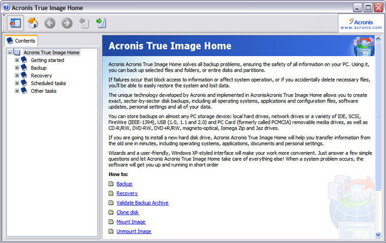
Task: Click the Back navigation arrow
Action: coord(49,23)
